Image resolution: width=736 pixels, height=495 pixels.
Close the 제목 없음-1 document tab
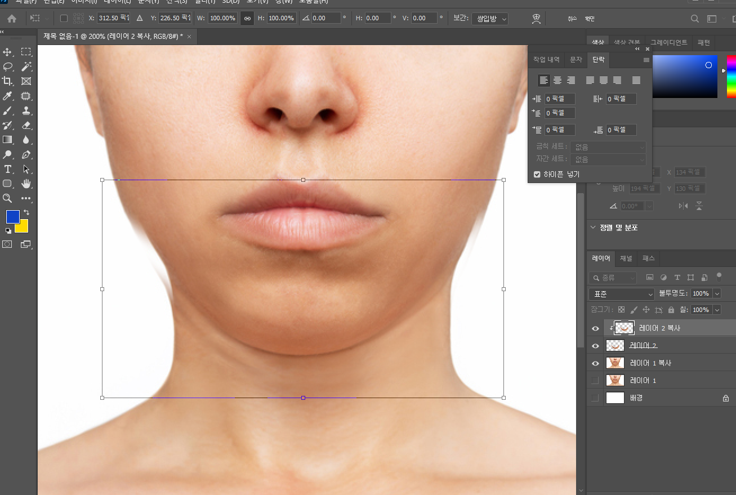[x=189, y=37]
